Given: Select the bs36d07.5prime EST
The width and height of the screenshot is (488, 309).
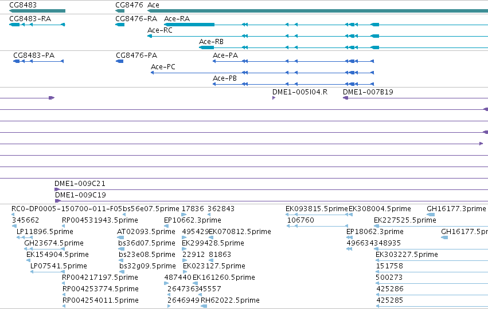Looking at the screenshot, I should (x=122, y=249).
